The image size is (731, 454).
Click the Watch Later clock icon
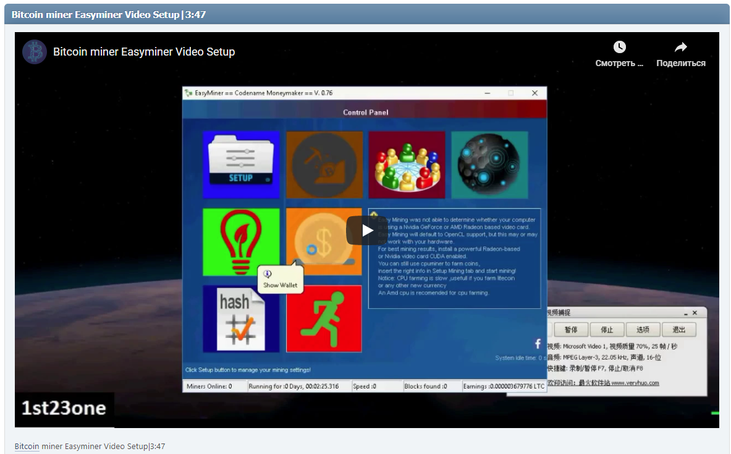[x=619, y=48]
